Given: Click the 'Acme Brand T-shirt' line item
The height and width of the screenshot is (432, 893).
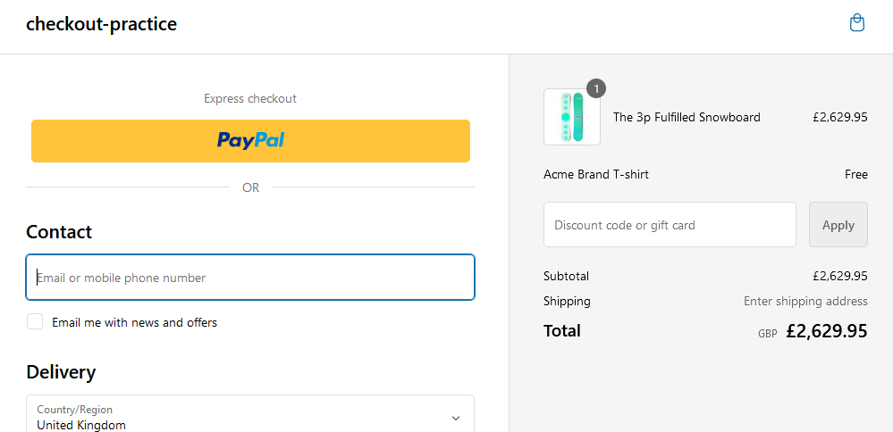Looking at the screenshot, I should pyautogui.click(x=595, y=174).
